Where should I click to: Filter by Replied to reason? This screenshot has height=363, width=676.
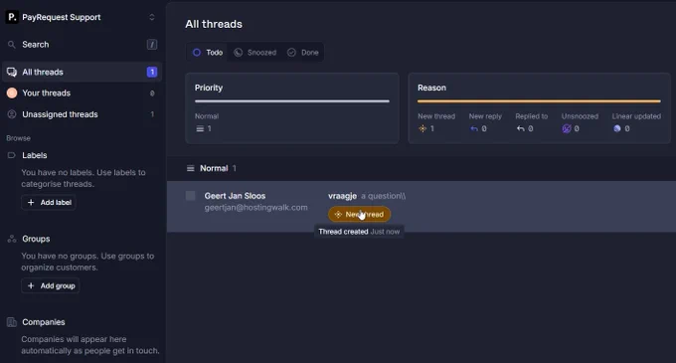[531, 123]
